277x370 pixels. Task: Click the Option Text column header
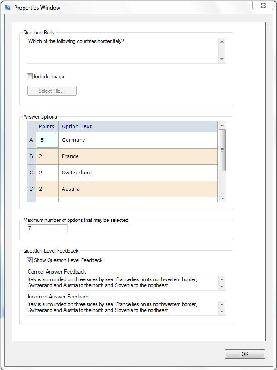[x=138, y=126]
